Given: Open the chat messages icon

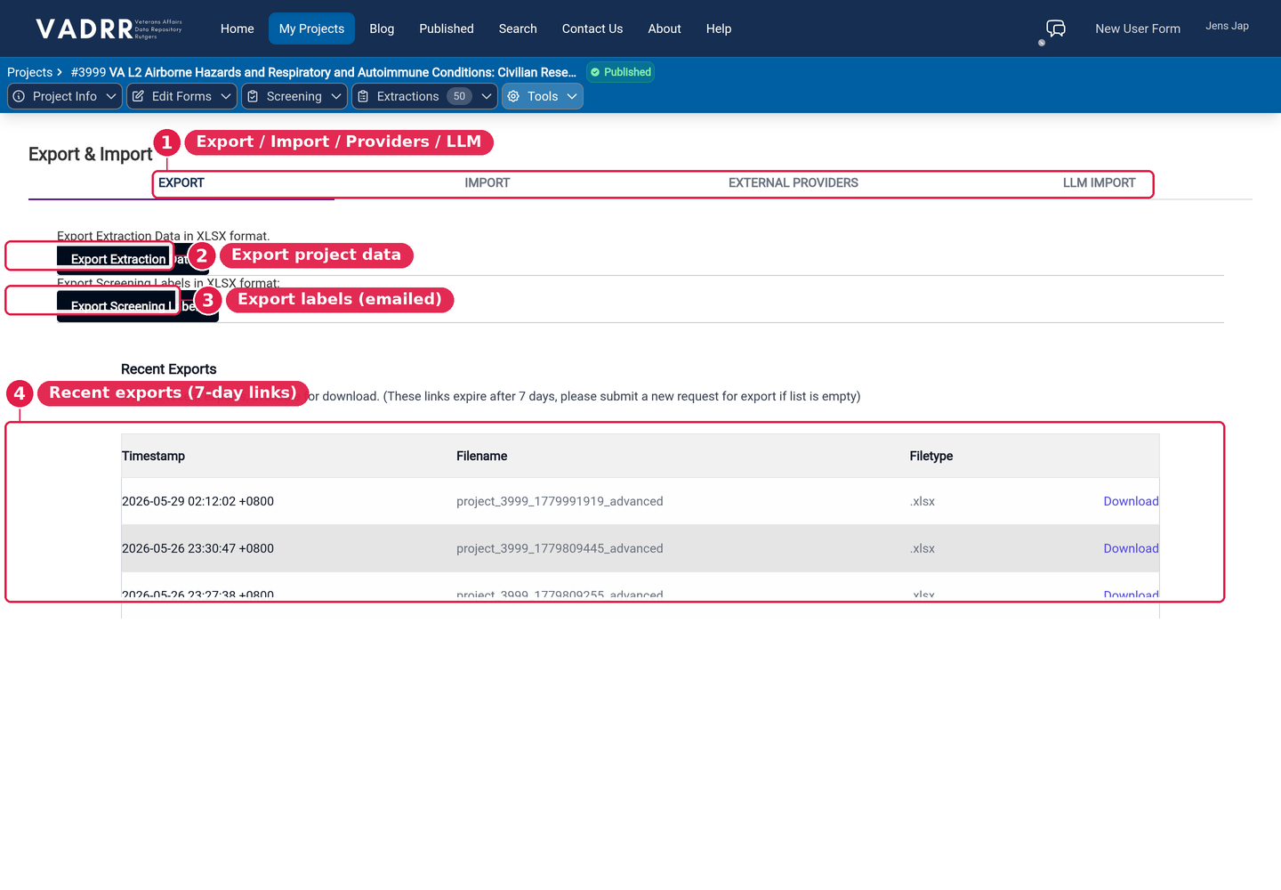Looking at the screenshot, I should 1056,28.
